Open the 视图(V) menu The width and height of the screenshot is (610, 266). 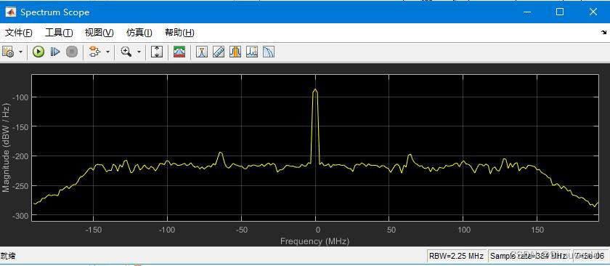[x=99, y=33]
